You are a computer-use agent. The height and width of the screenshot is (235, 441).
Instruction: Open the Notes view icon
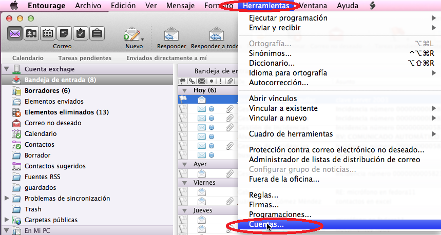tap(64, 33)
